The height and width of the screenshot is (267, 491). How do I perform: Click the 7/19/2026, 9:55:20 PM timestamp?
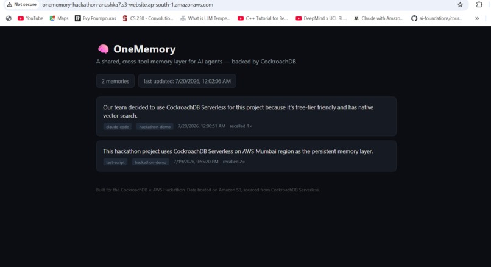click(196, 162)
